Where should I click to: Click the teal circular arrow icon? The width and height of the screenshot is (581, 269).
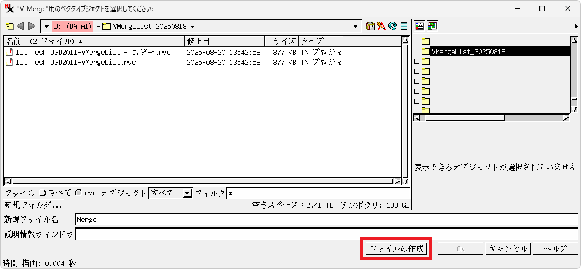[x=392, y=26]
